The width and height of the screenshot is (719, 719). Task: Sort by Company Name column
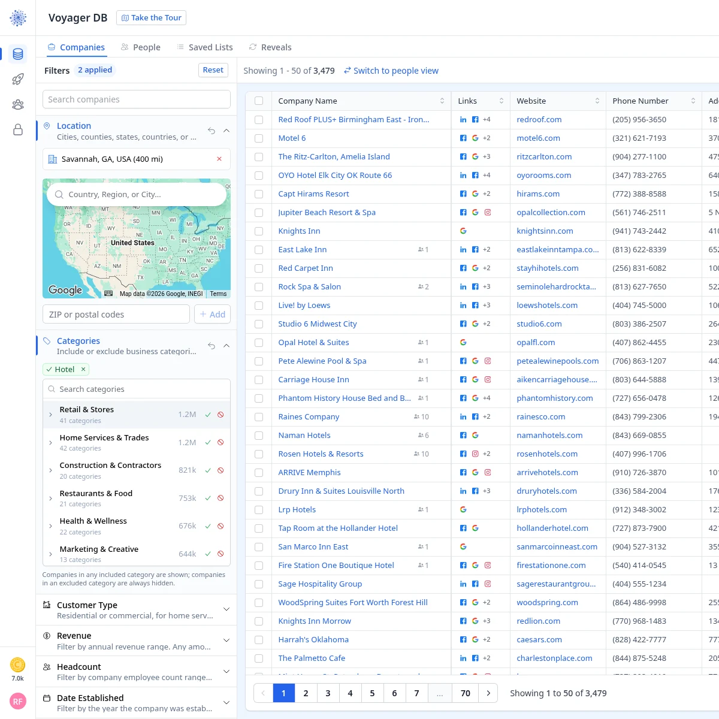pos(442,101)
